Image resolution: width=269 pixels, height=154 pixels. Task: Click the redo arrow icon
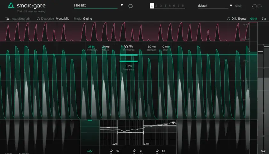point(260,6)
